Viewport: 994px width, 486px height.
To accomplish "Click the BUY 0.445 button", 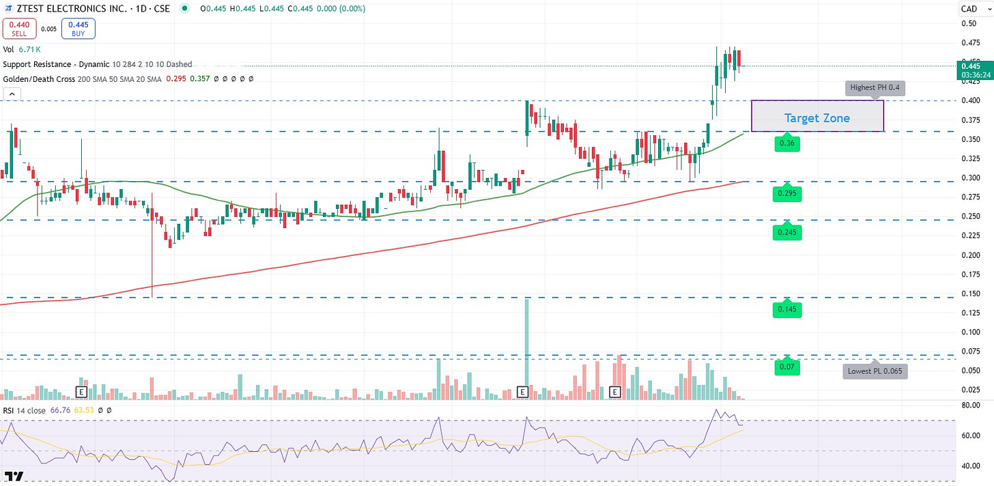I will pyautogui.click(x=78, y=29).
